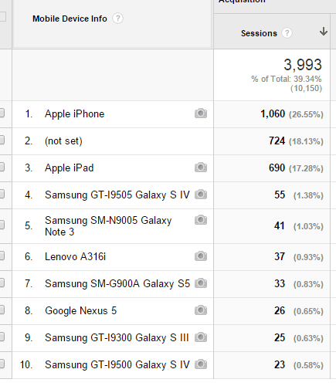
Task: Open the Lenovo A316i device link
Action: point(75,256)
